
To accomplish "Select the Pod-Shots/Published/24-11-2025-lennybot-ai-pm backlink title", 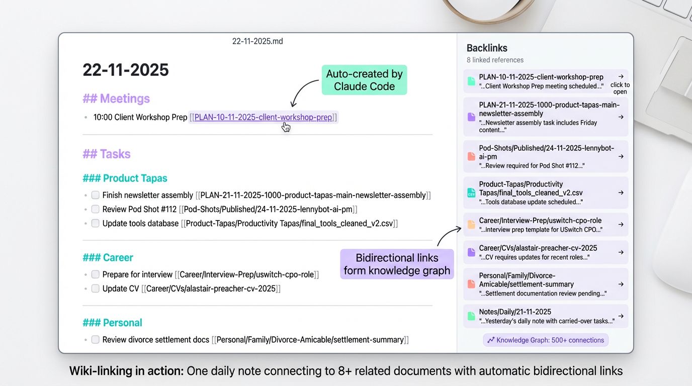I will tap(547, 152).
